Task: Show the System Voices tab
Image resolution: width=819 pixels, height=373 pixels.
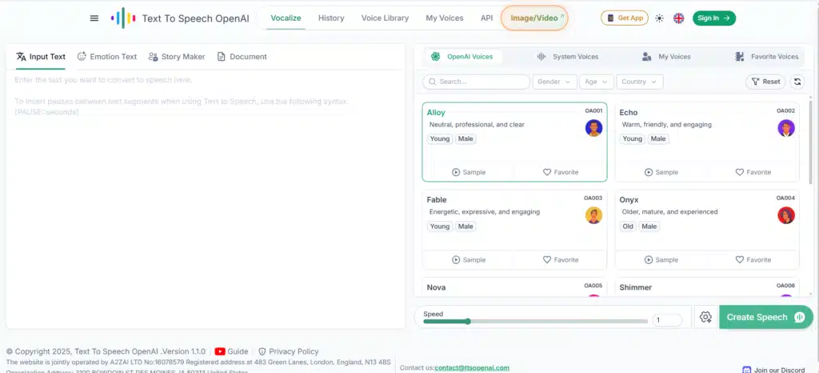Action: coord(568,56)
